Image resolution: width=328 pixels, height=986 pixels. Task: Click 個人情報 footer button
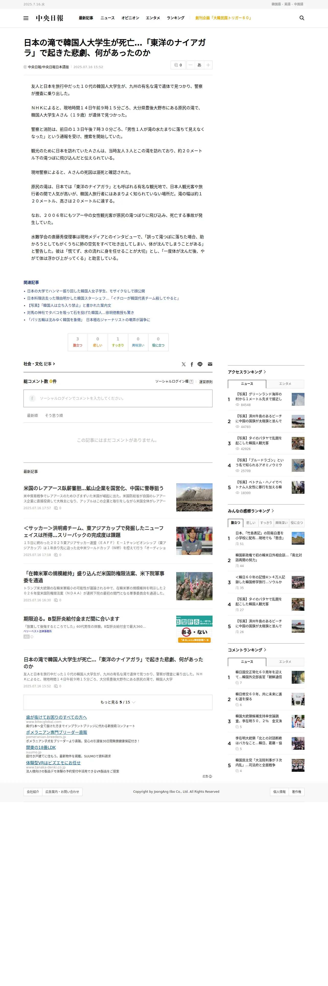(x=279, y=792)
